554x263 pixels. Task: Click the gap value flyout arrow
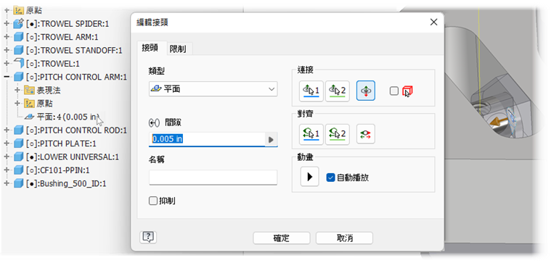271,140
